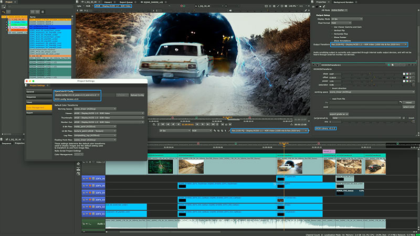Open the OpenColorIO Config studio-config dropdown
420x236 pixels.
(x=77, y=95)
